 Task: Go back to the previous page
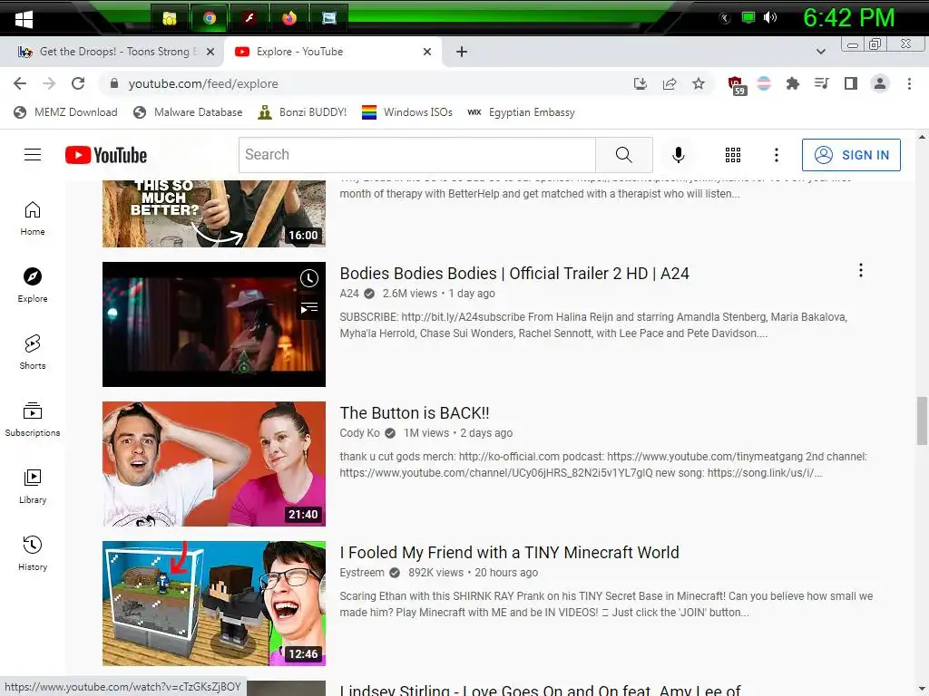[x=20, y=83]
